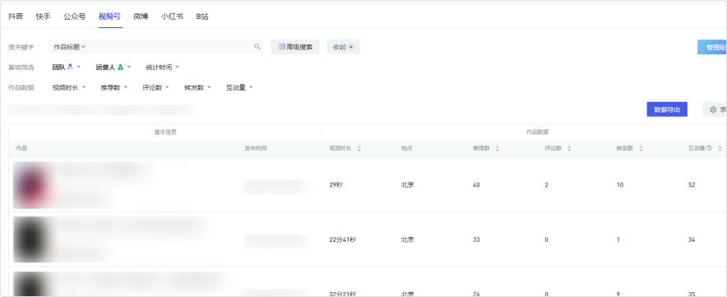Sort by 视频时长 column arrows
The height and width of the screenshot is (297, 727).
tap(359, 148)
